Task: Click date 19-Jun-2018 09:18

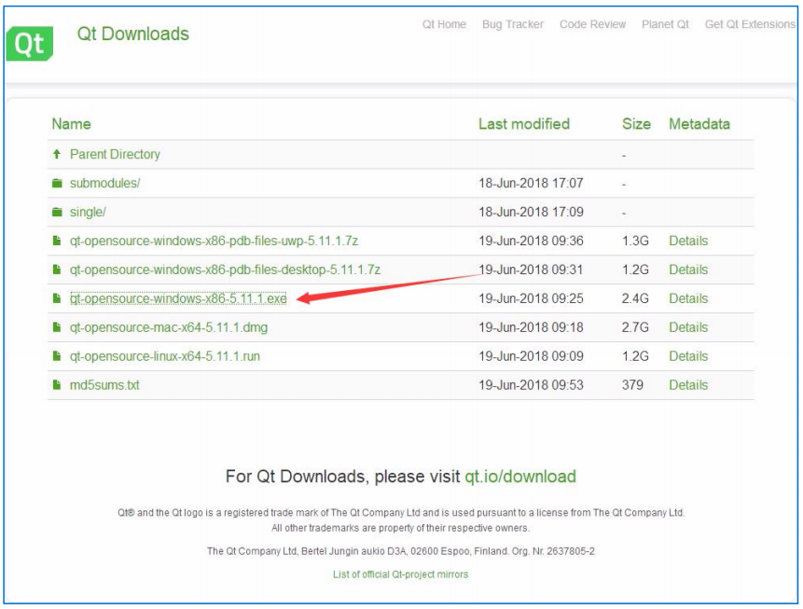Action: pos(531,327)
